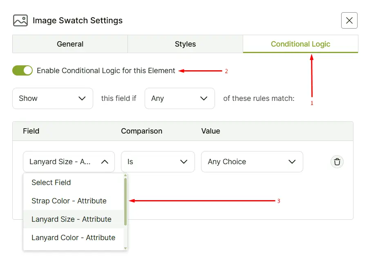Click the Field column header

point(31,131)
